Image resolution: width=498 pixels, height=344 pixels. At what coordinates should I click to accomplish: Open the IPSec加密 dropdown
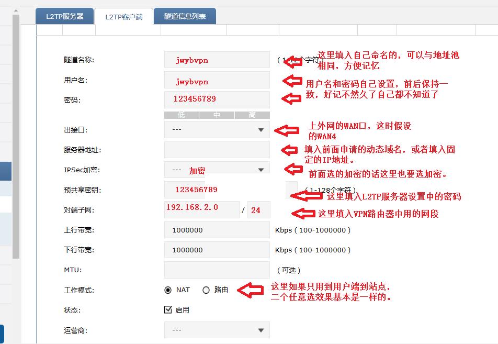click(217, 170)
